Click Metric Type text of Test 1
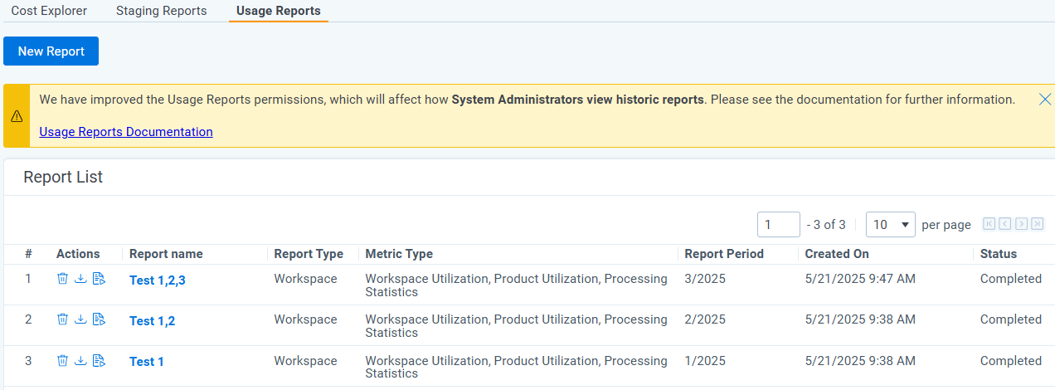This screenshot has width=1055, height=390. [x=517, y=367]
